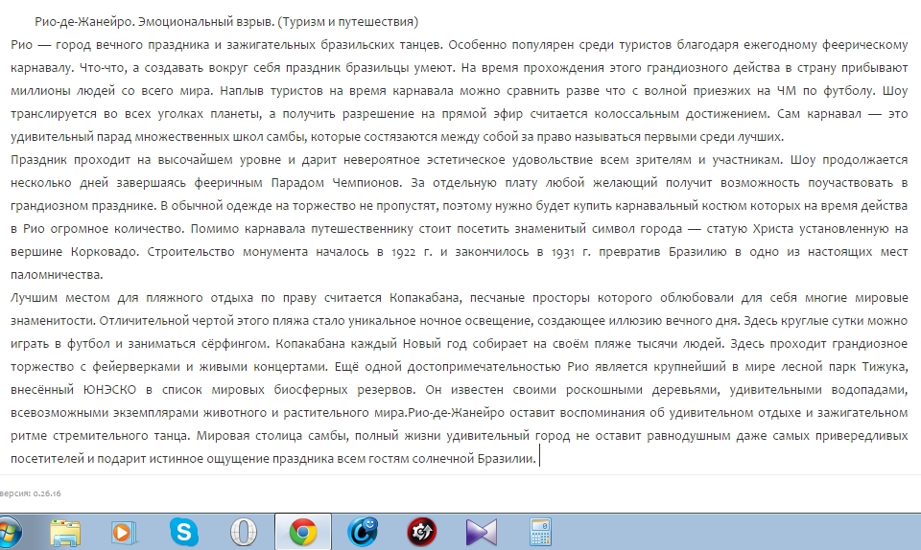
Task: Click the word 'Копакабана,' in the third paragraph
Action: click(426, 298)
